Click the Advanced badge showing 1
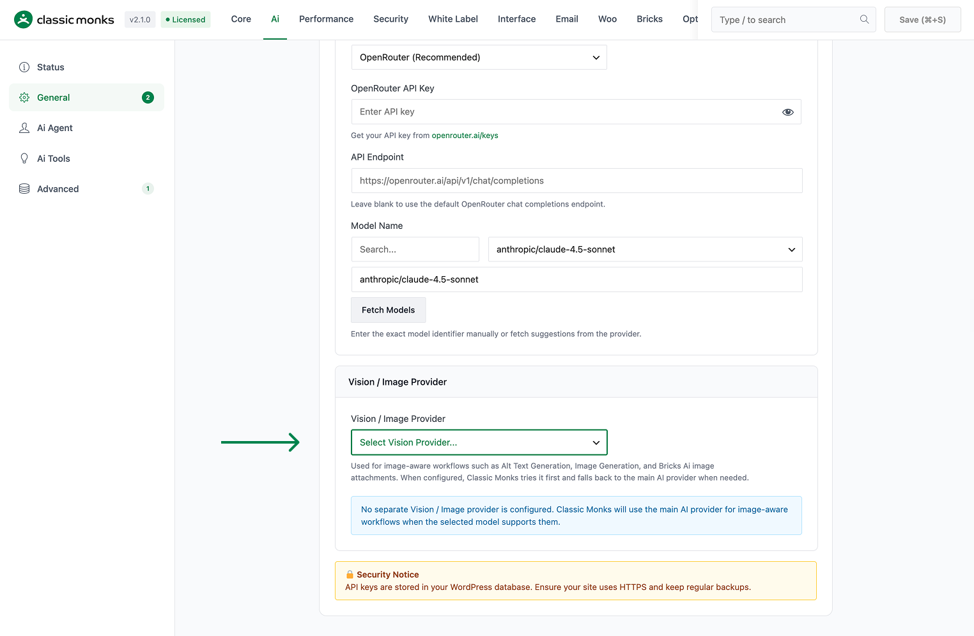Image resolution: width=974 pixels, height=636 pixels. tap(148, 189)
